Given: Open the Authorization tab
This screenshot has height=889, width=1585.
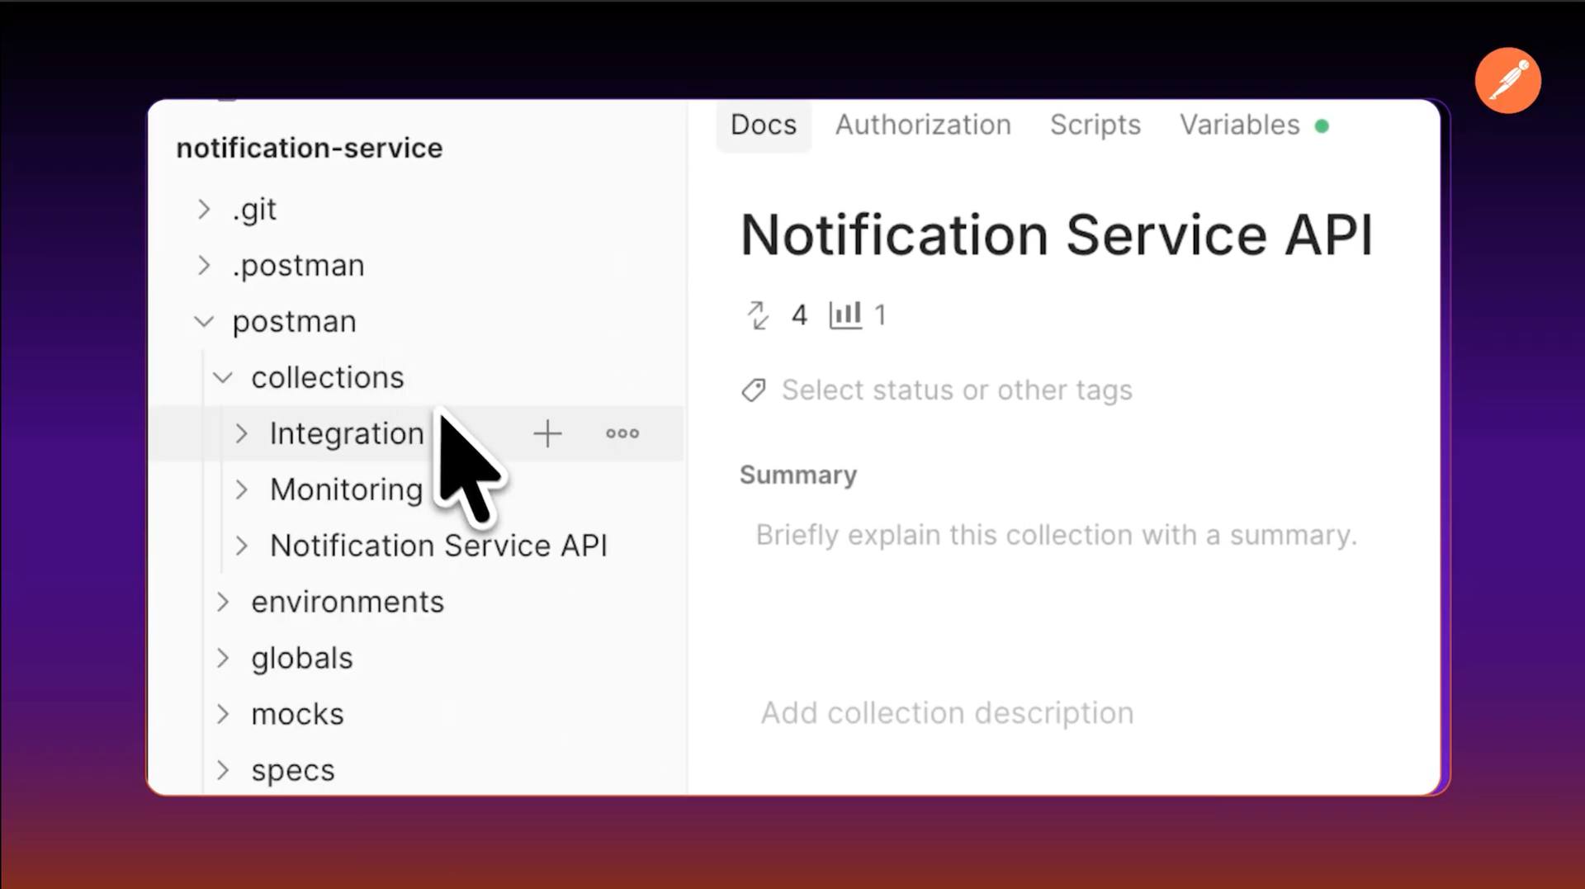Looking at the screenshot, I should tap(923, 125).
